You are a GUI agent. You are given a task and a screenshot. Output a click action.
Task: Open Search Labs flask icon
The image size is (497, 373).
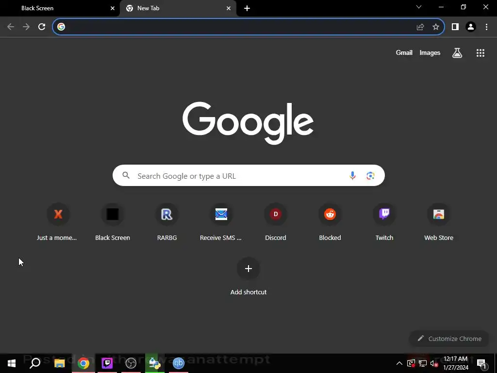(457, 52)
